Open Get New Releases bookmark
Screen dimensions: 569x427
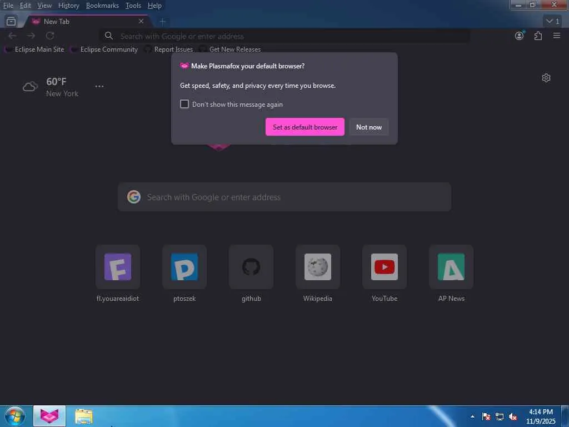(231, 49)
